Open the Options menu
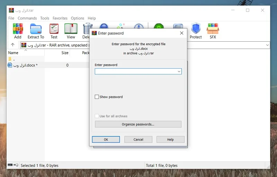 pyautogui.click(x=78, y=18)
